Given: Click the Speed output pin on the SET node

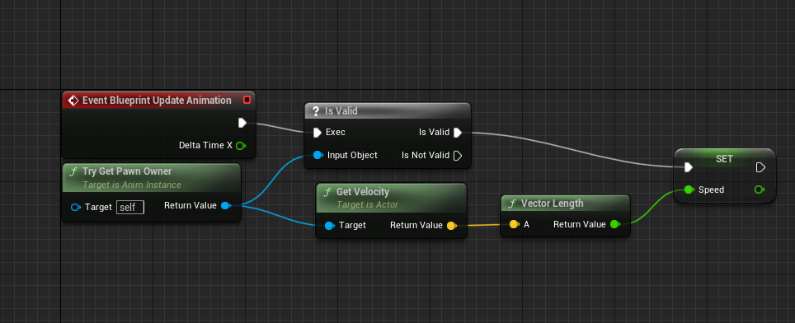Looking at the screenshot, I should tap(759, 190).
